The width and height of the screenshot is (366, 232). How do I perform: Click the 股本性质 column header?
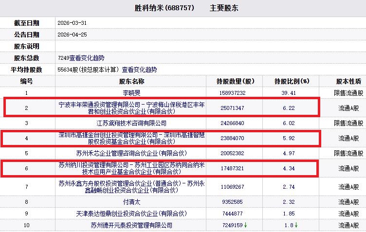348,81
